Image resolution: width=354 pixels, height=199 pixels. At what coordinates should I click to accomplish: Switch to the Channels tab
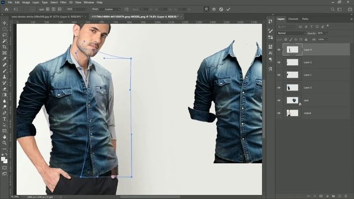click(x=293, y=19)
